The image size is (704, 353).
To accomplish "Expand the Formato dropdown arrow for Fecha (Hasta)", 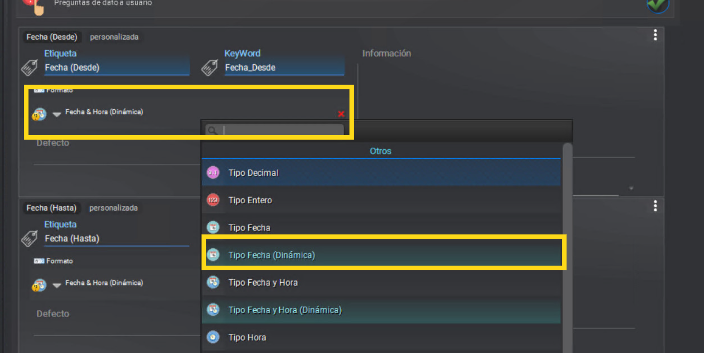I will click(57, 285).
